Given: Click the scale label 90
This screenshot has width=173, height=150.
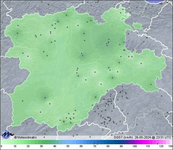Looking at the screenshot, I should 121,146.
